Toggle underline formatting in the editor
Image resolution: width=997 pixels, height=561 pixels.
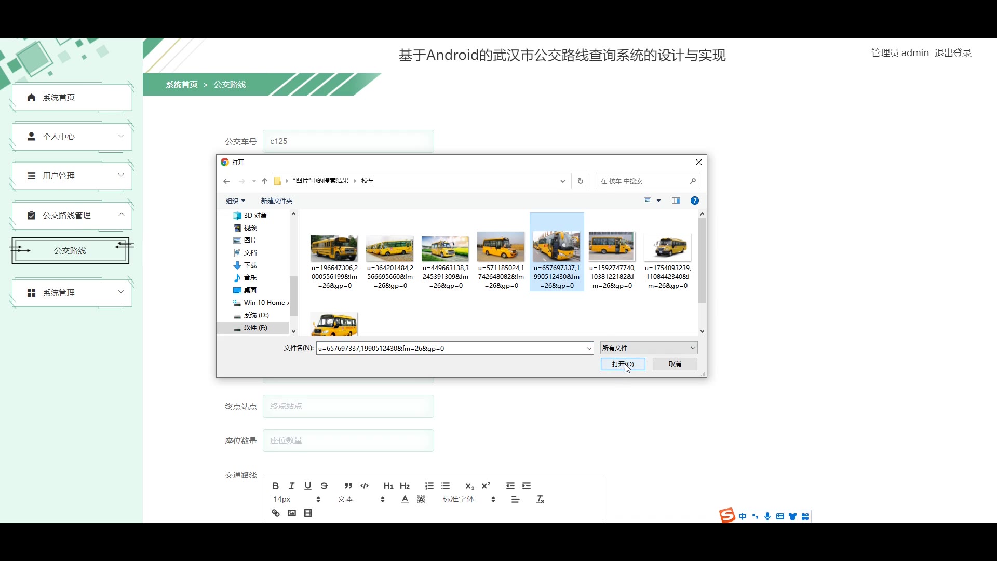pyautogui.click(x=308, y=486)
